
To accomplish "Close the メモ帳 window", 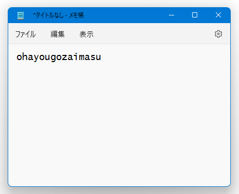I will click(218, 15).
